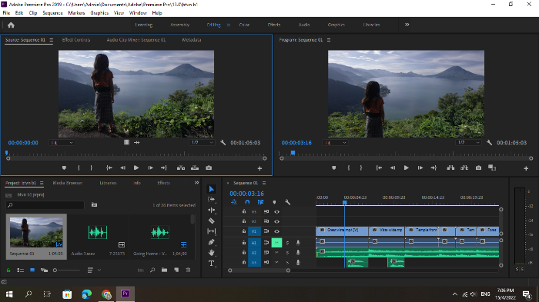Viewport: 539px width, 302px height.
Task: Select the Pen tool
Action: (x=212, y=242)
